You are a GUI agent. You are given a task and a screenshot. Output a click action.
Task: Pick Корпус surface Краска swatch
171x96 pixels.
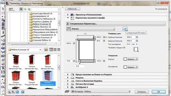click(x=131, y=59)
